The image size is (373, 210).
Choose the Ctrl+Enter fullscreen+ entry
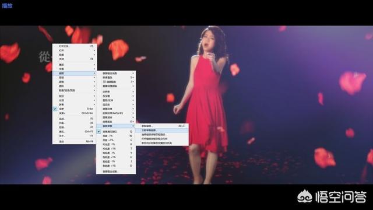[x=75, y=113]
